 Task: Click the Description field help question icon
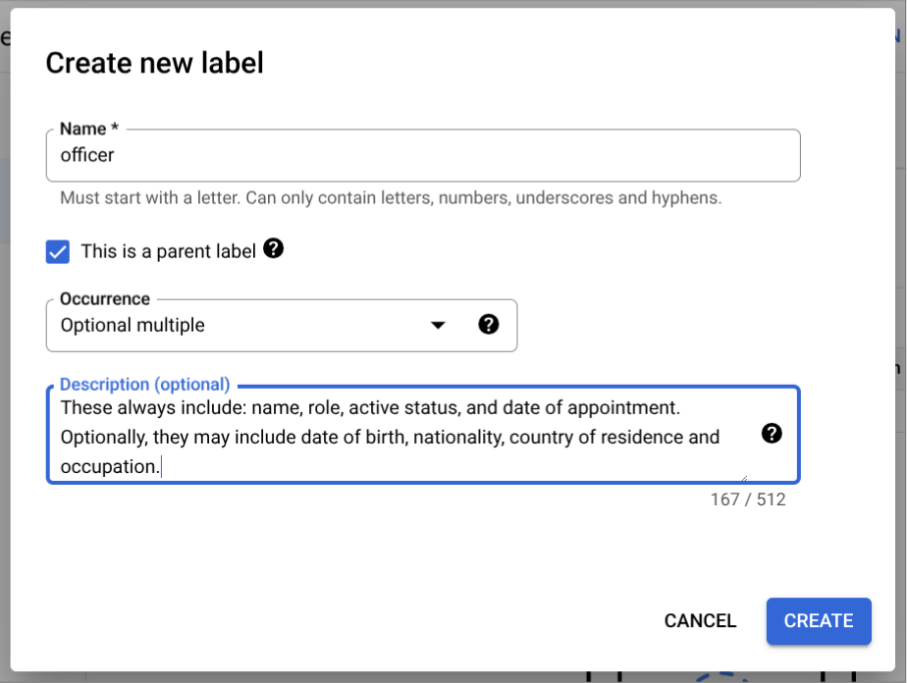[772, 434]
